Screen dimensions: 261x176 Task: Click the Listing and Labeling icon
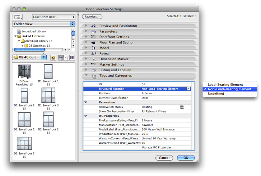pyautogui.click(x=94, y=70)
